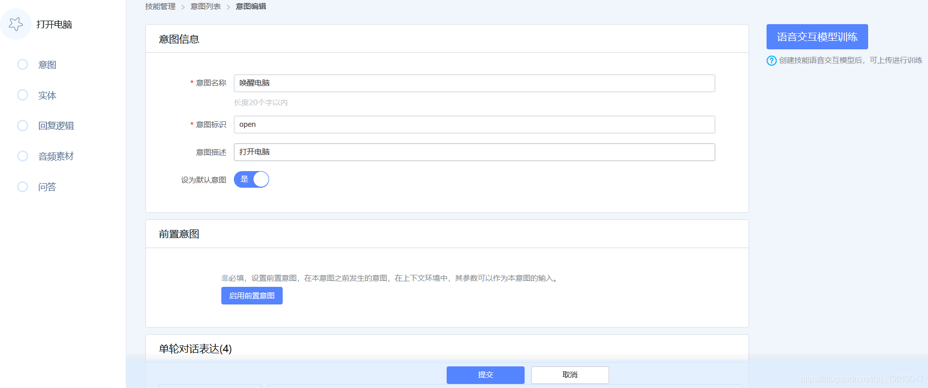Open the 回复逻辑 sidebar menu item

pos(56,126)
